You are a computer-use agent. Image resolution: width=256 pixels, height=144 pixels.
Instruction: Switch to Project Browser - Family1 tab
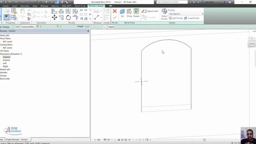[x=17, y=140]
